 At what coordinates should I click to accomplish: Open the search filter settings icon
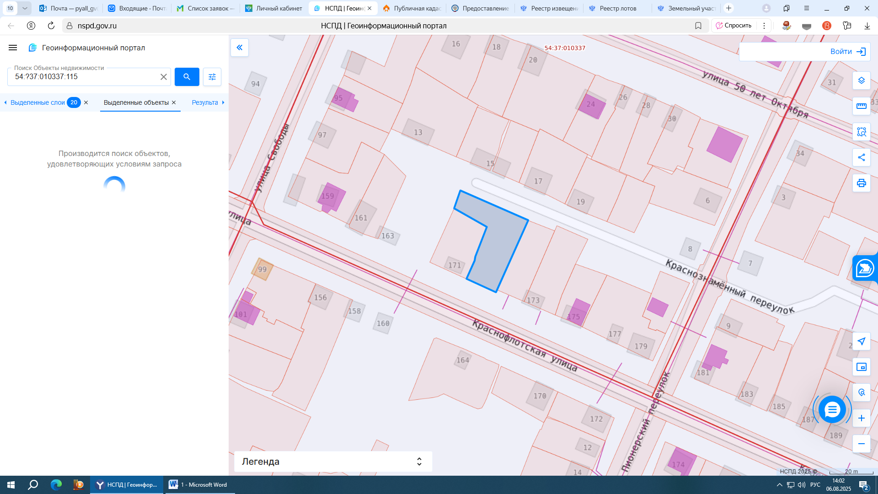212,77
